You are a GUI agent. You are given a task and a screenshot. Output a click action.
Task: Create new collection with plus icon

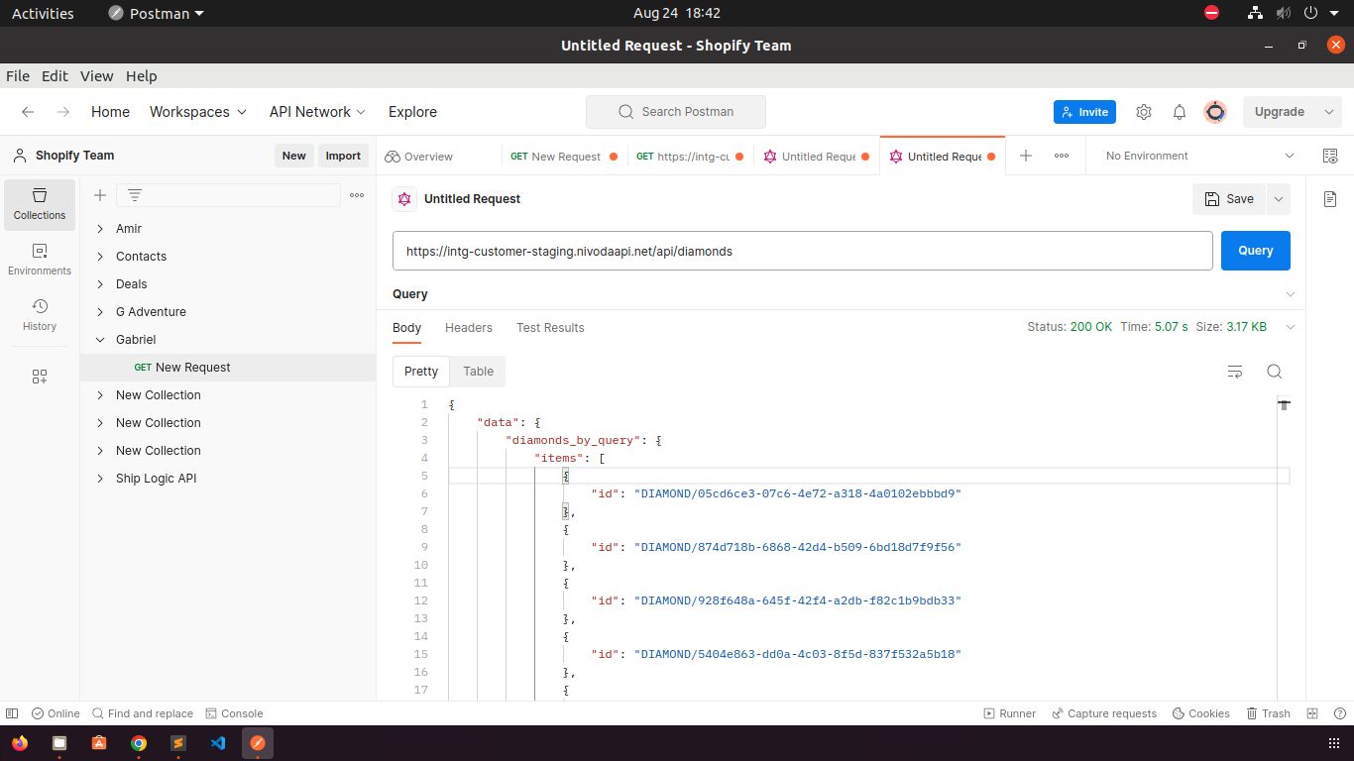100,195
